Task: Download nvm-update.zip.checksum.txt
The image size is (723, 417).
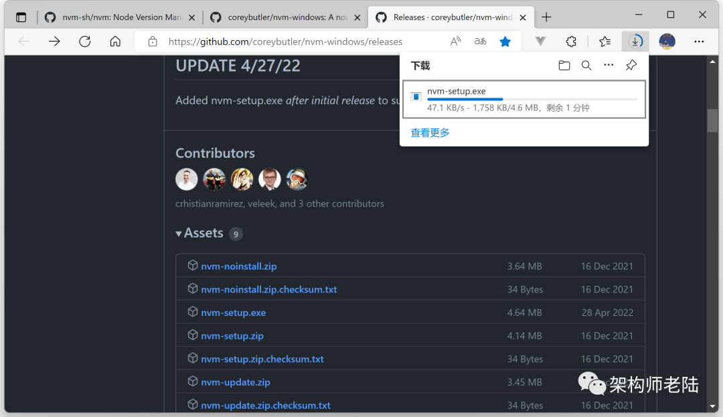Action: 266,406
